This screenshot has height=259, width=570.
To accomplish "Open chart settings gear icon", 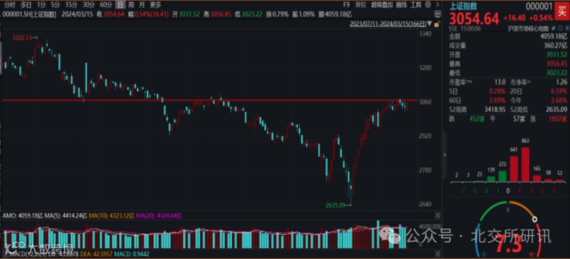I will 428,5.
